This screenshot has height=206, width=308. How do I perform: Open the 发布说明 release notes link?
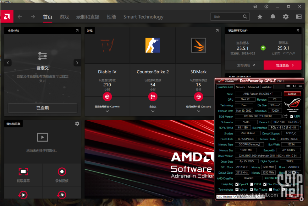coord(246,65)
